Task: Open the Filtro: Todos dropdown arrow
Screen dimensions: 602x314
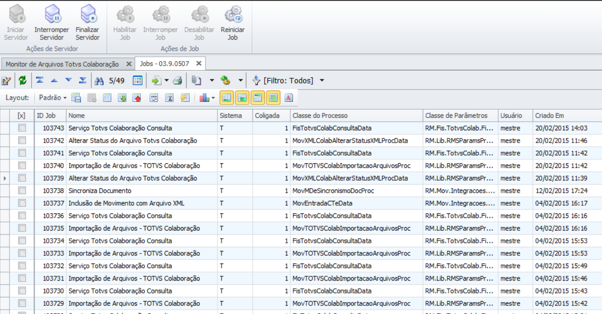Action: pyautogui.click(x=322, y=81)
